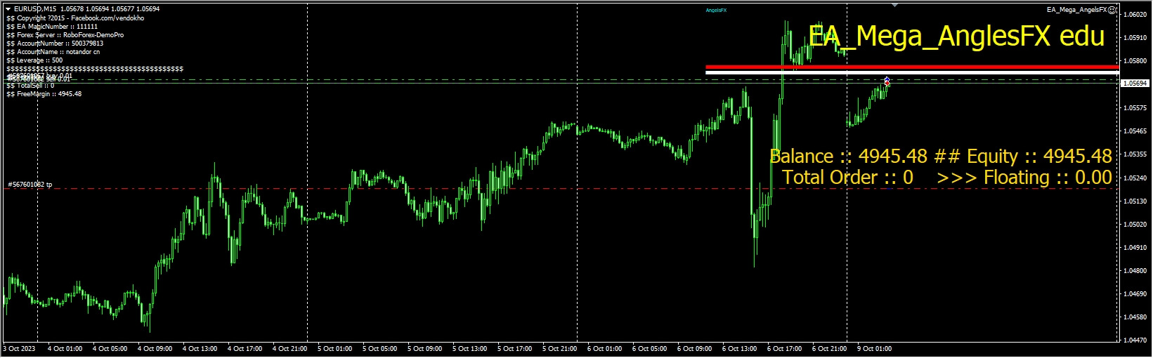
Task: Click the AccountName :: notandor cn line
Action: pos(53,52)
